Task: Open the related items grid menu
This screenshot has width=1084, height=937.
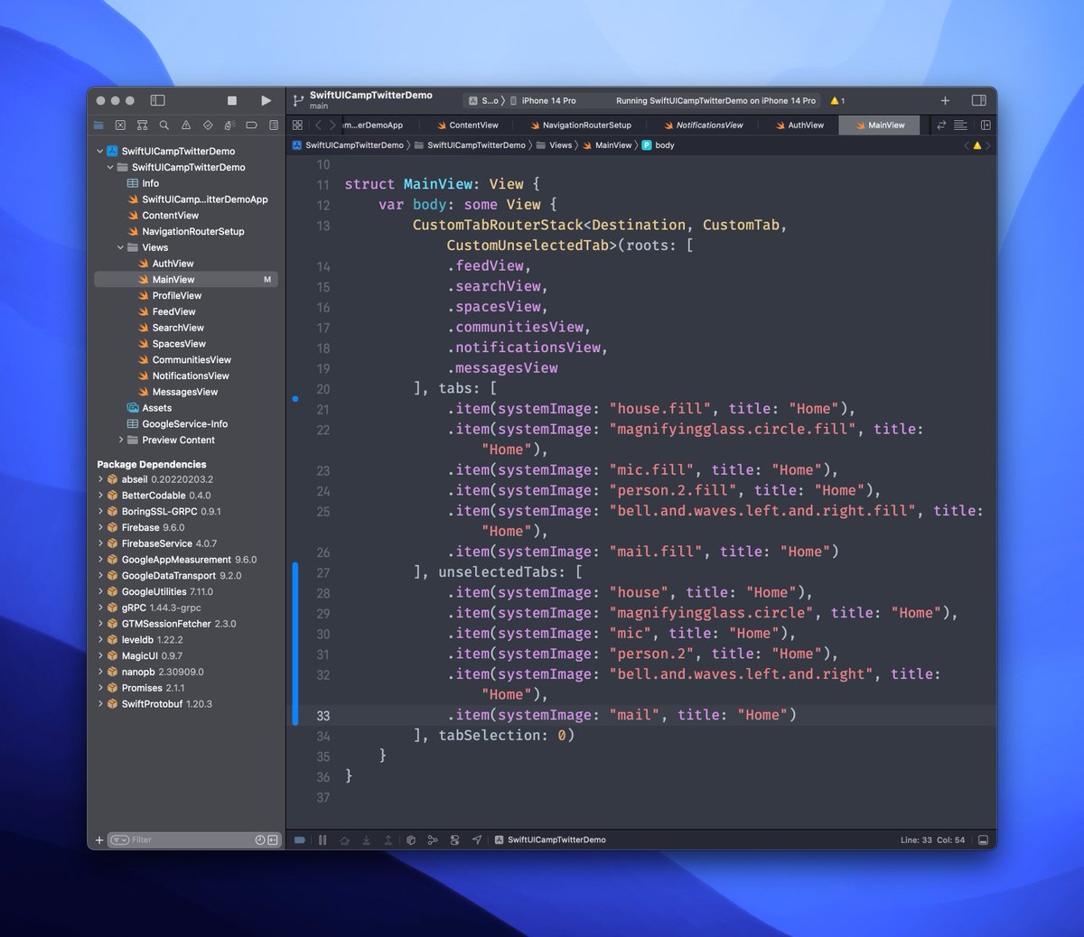Action: tap(297, 125)
